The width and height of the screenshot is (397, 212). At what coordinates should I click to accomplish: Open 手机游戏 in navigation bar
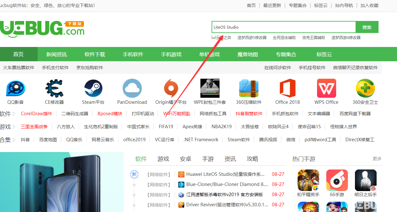coord(171,54)
